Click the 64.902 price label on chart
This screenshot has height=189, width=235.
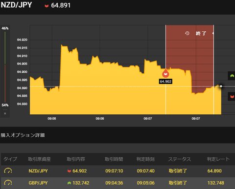point(165,82)
